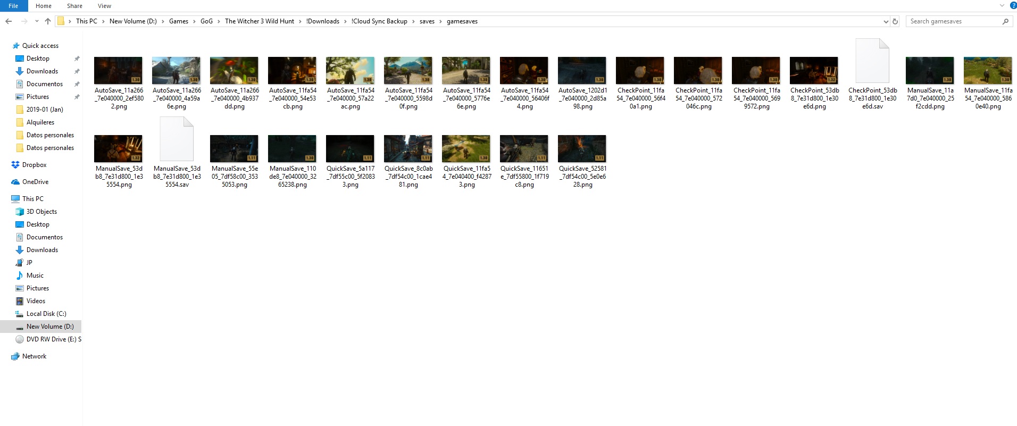Select ManualSave_53db8_7e31d800_1e35554.png thumbnail
The width and height of the screenshot is (1017, 426).
click(118, 148)
